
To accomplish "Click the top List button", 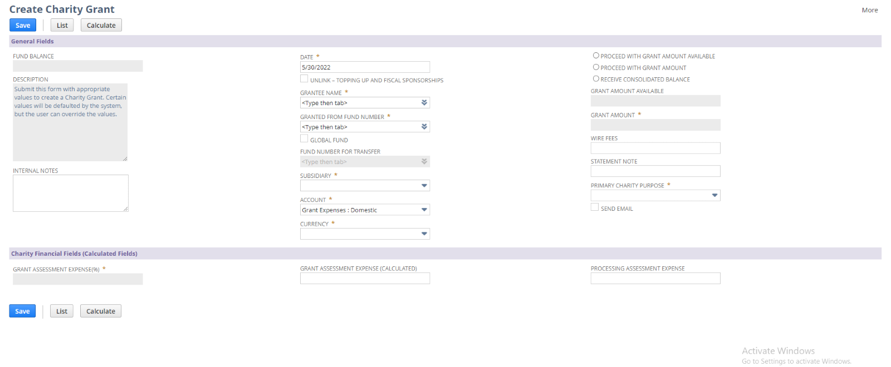I will (x=62, y=25).
